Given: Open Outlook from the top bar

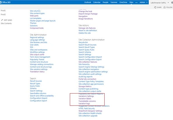Looking at the screenshot, I should (88, 2).
